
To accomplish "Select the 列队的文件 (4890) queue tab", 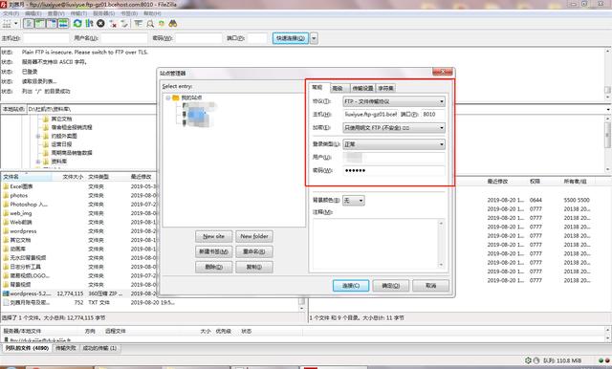I will tap(27, 348).
